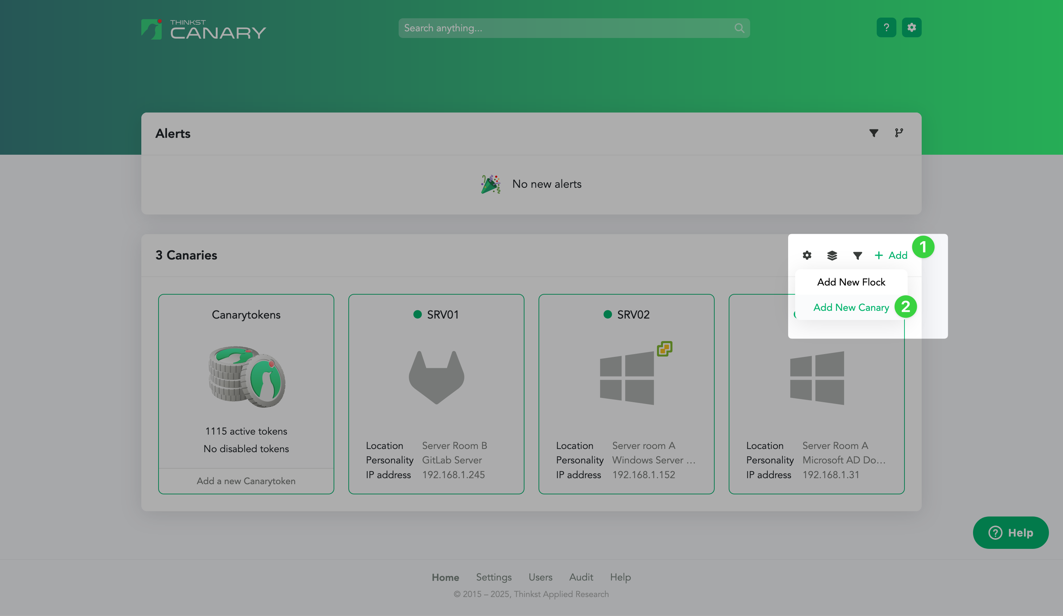1063x616 pixels.
Task: Click the VMware badge on SRV02
Action: (x=664, y=349)
